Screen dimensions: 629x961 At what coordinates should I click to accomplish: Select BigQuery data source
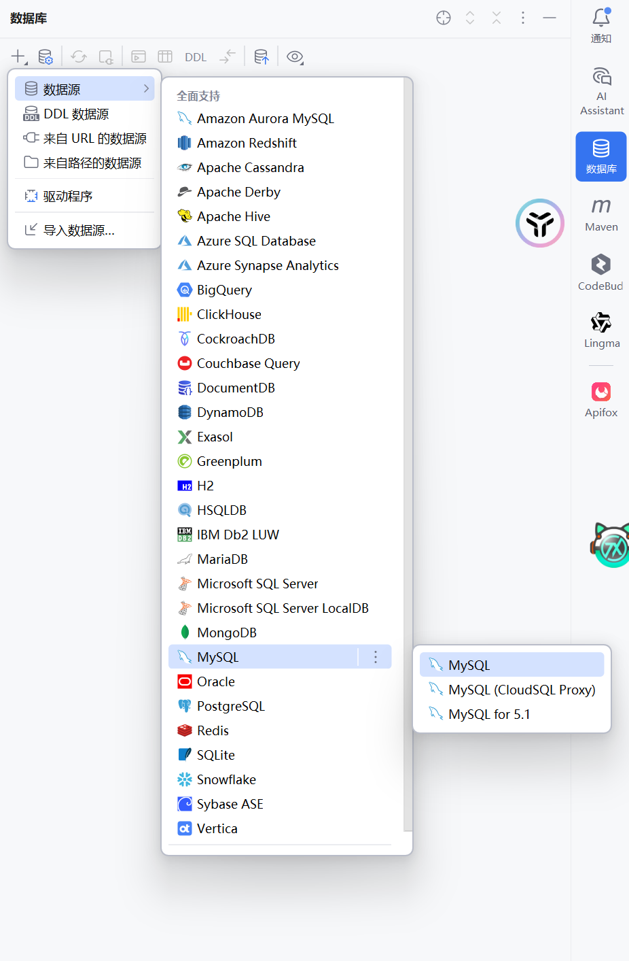tap(280, 290)
